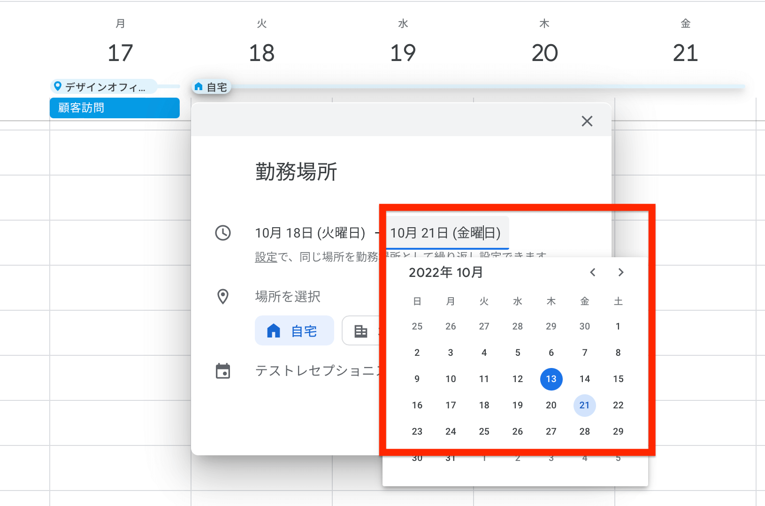Select October 21 in the date picker
Image resolution: width=765 pixels, height=506 pixels.
pyautogui.click(x=584, y=405)
